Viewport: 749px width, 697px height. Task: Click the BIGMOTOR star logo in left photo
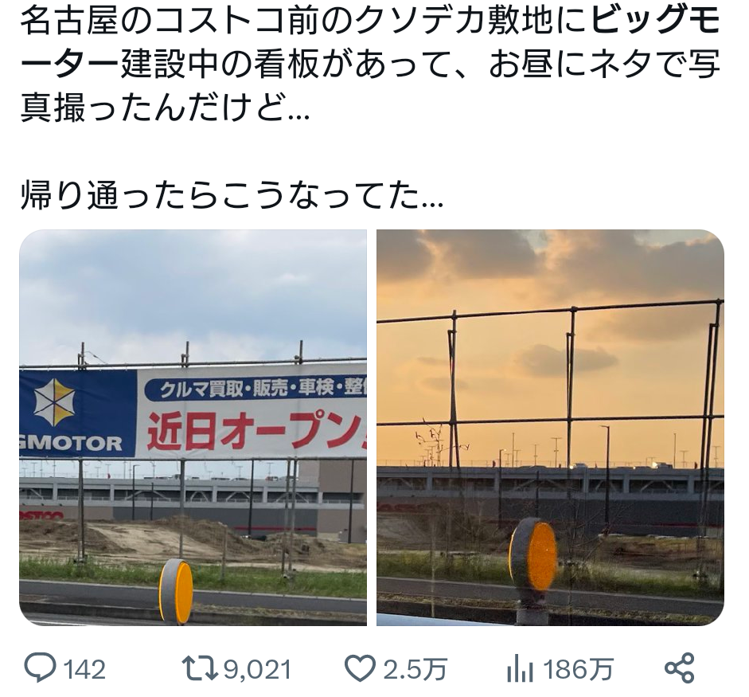pyautogui.click(x=54, y=402)
